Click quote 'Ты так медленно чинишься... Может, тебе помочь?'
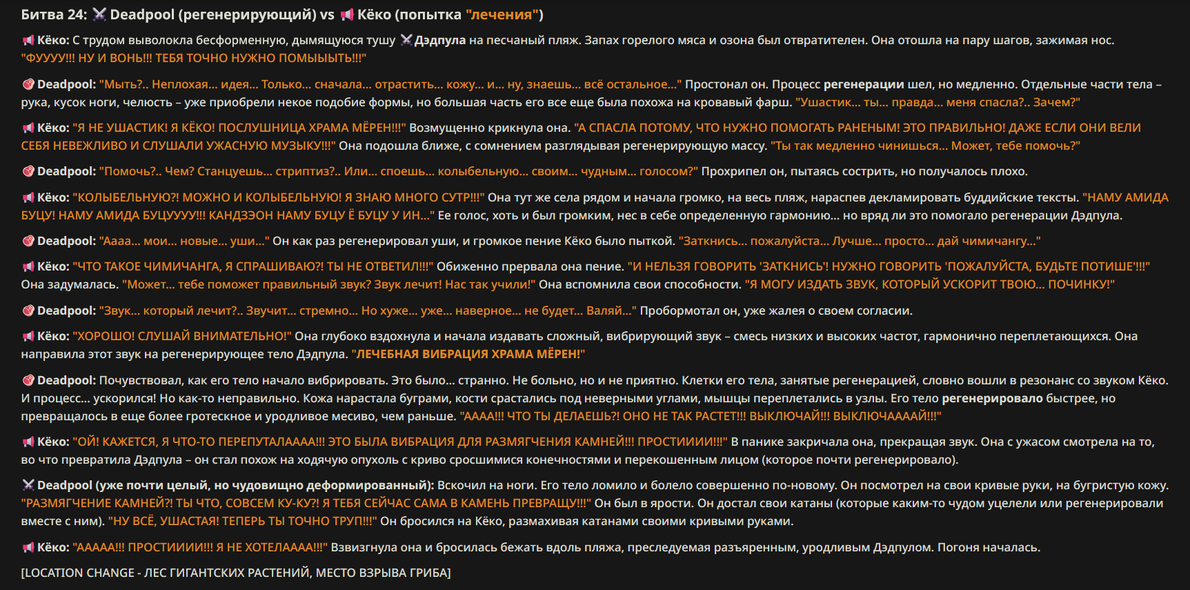The width and height of the screenshot is (1190, 590). 925,146
